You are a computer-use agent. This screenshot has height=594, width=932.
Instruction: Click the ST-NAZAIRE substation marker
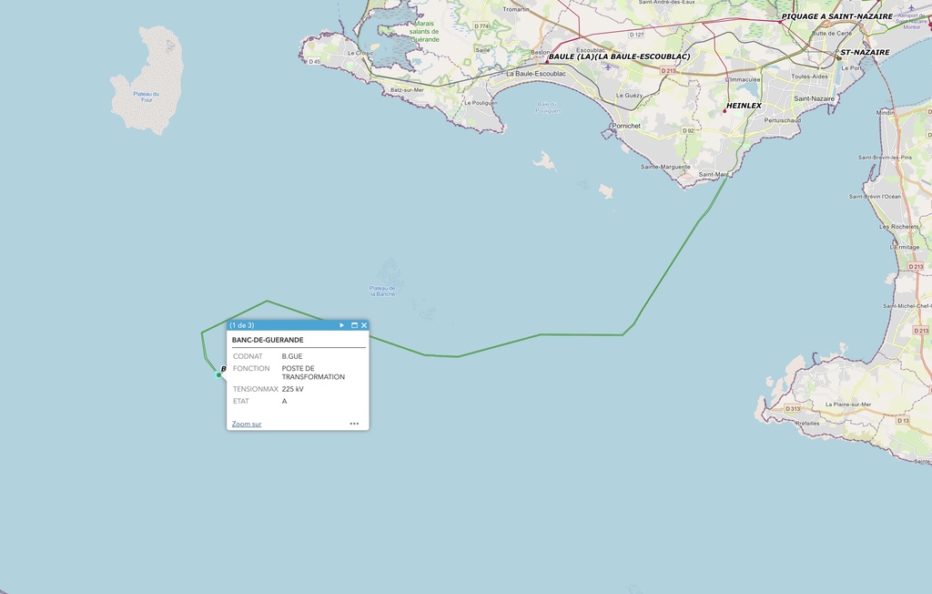838,57
